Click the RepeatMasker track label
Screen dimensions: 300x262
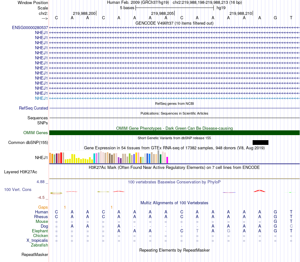tap(35, 254)
